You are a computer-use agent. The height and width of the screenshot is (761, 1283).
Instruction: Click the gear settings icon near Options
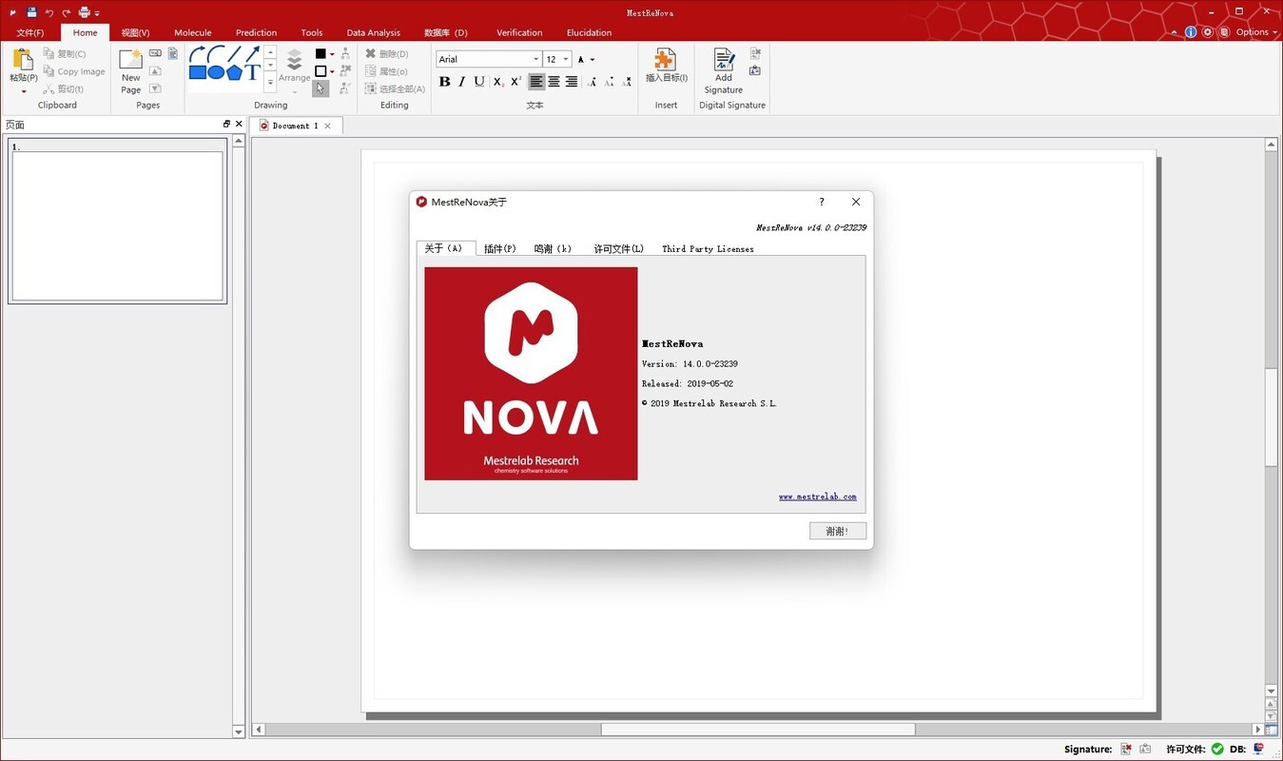click(1208, 31)
